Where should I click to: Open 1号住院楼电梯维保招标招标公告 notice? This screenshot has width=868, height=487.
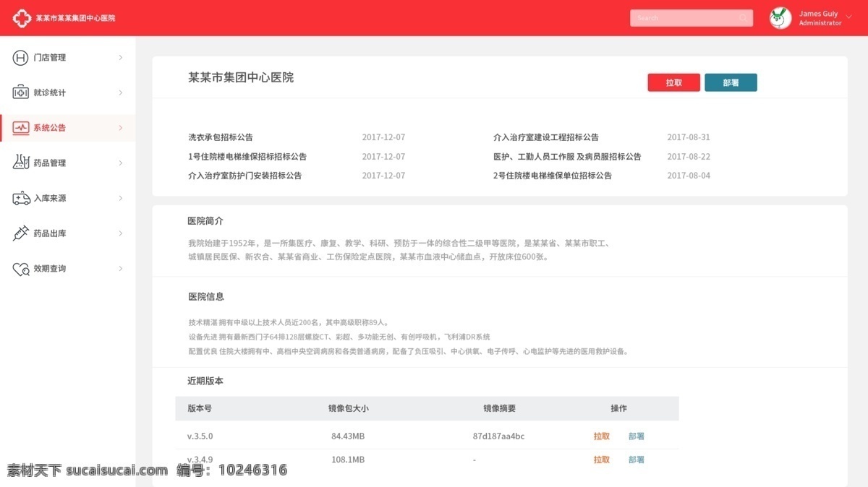click(x=247, y=157)
